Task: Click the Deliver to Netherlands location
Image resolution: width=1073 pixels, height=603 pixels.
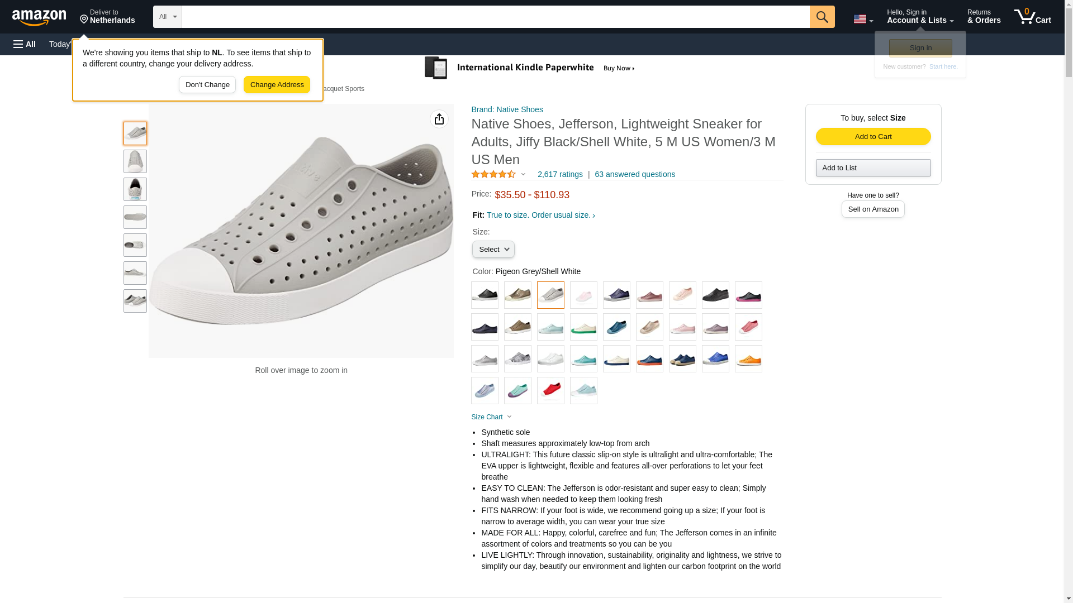Action: (x=107, y=17)
